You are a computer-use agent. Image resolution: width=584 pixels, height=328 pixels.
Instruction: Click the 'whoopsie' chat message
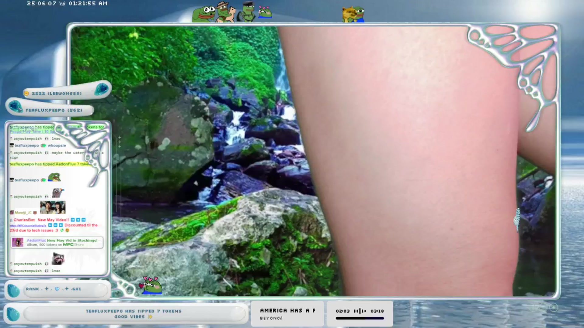[x=57, y=145]
